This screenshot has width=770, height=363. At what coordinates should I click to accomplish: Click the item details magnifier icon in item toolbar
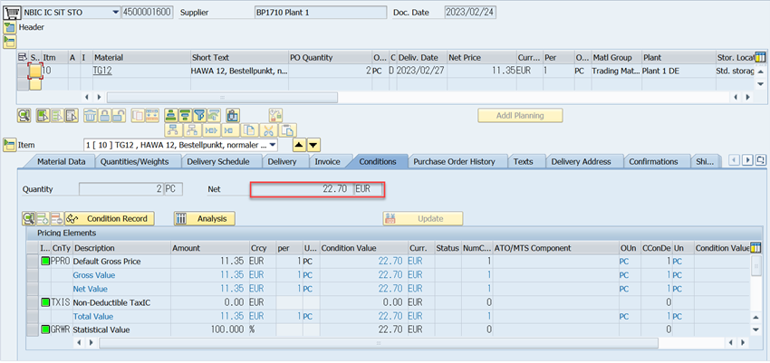pos(24,116)
